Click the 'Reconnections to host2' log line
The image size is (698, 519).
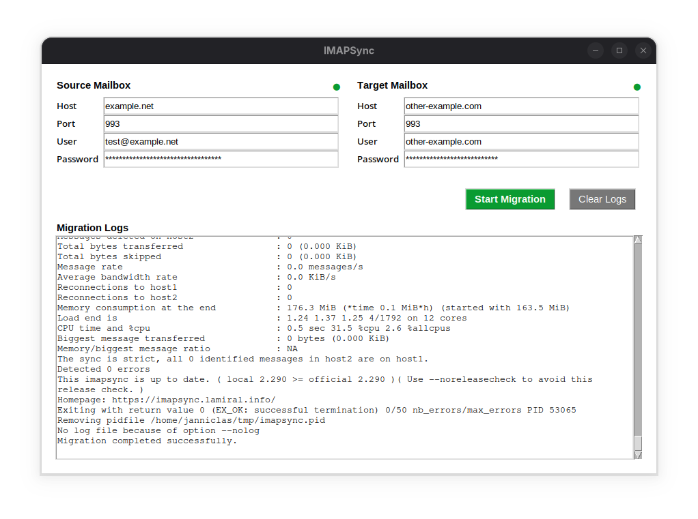click(175, 298)
